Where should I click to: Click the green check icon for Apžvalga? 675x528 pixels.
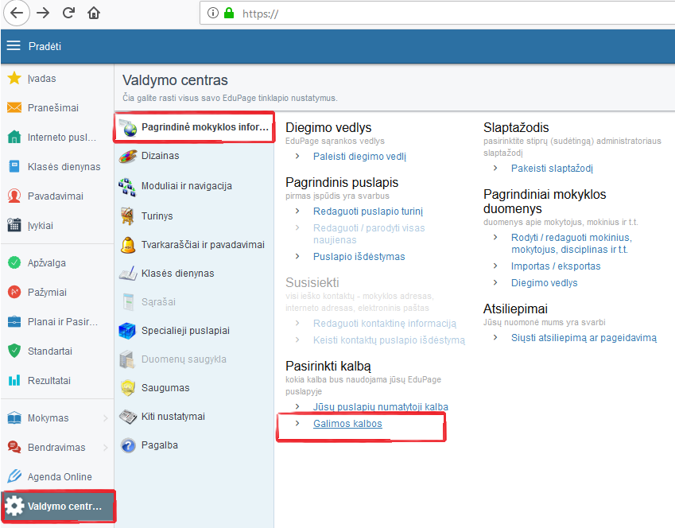coord(14,262)
